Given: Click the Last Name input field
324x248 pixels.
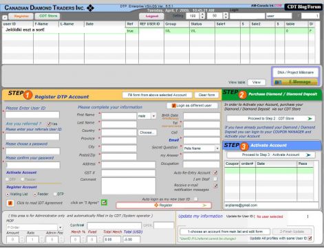Looking at the screenshot, I should [x=119, y=124].
